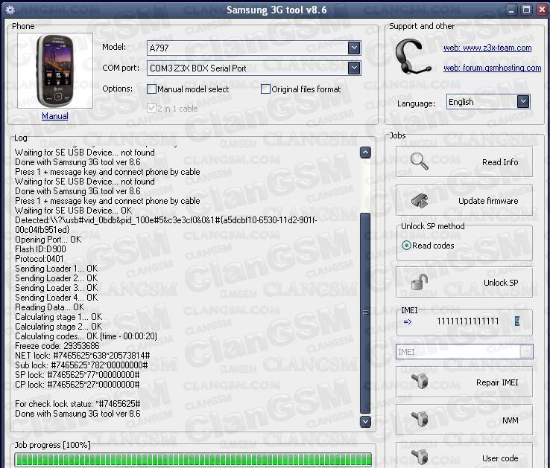Screen dimensions: 550x468
Task: Open the Language dropdown
Action: coord(523,102)
